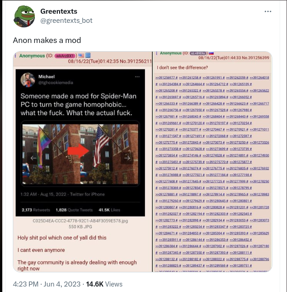The height and width of the screenshot is (292, 287).
Task: Click the left post's menu dots icon
Action: pyautogui.click(x=16, y=56)
